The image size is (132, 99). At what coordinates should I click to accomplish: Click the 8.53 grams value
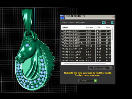pyautogui.click(x=88, y=61)
